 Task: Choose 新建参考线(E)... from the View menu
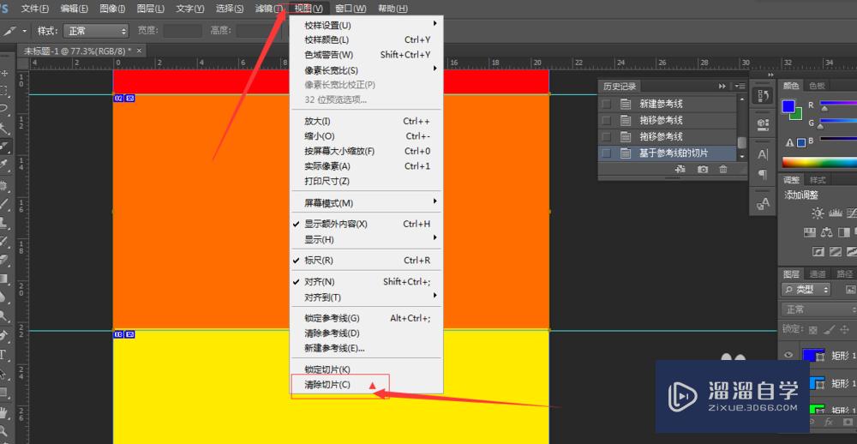click(366, 348)
